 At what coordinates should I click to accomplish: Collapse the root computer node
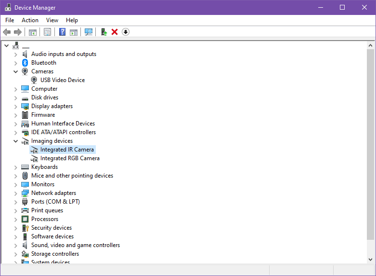(x=6, y=46)
